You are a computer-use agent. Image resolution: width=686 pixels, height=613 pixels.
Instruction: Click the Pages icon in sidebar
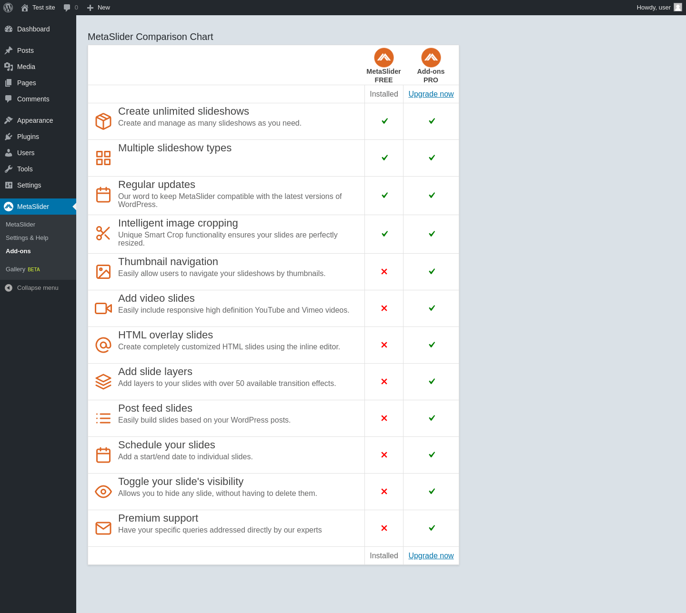[x=9, y=83]
